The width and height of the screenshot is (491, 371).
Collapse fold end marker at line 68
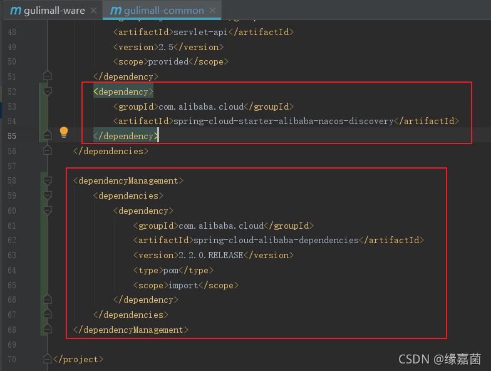pos(48,328)
